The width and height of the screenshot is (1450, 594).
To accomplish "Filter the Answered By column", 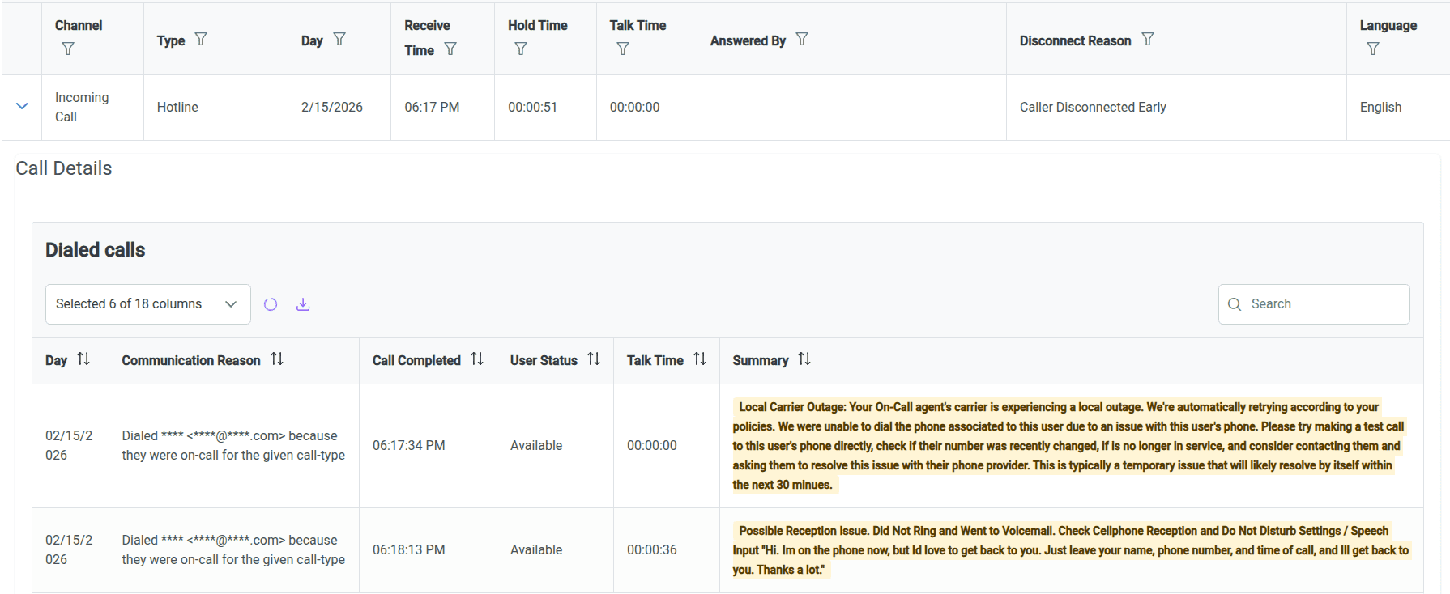I will point(802,40).
